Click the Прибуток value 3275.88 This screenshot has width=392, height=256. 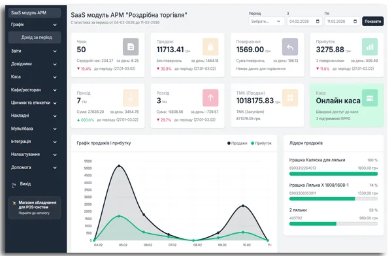pyautogui.click(x=330, y=50)
